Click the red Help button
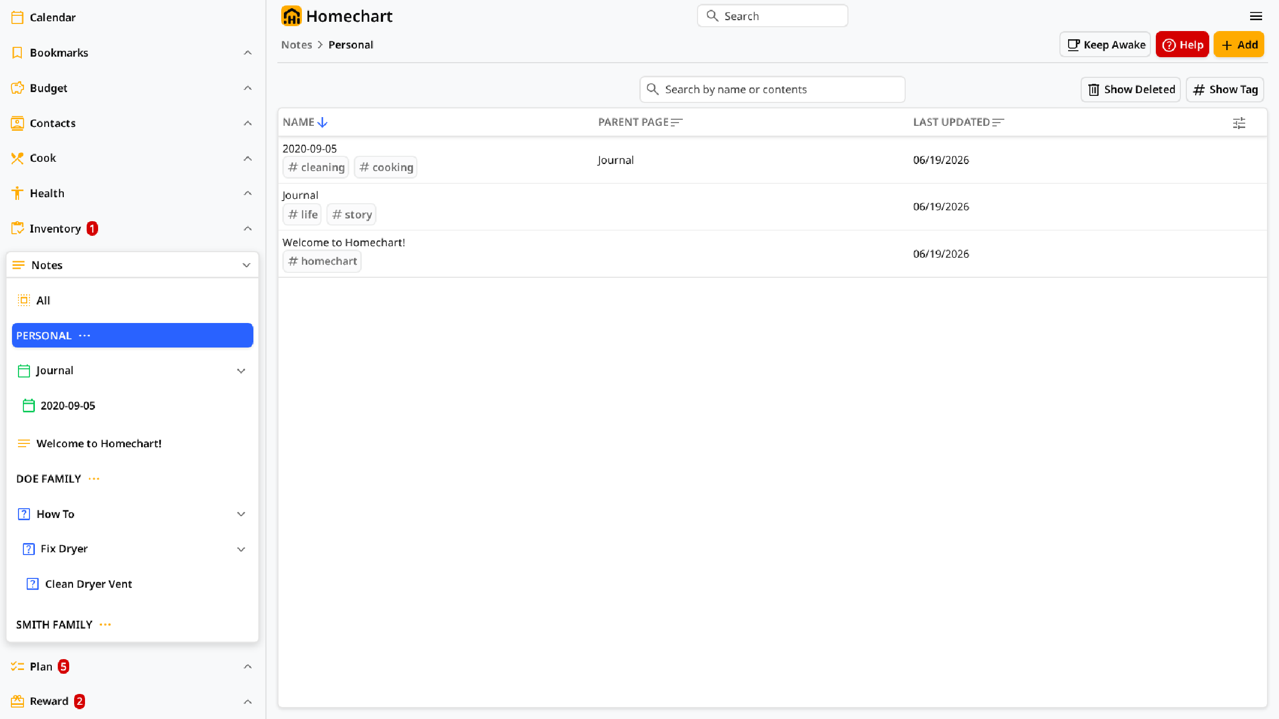The image size is (1279, 719). tap(1183, 45)
